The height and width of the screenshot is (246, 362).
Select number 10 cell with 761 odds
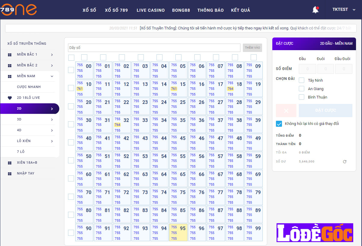[84, 88]
